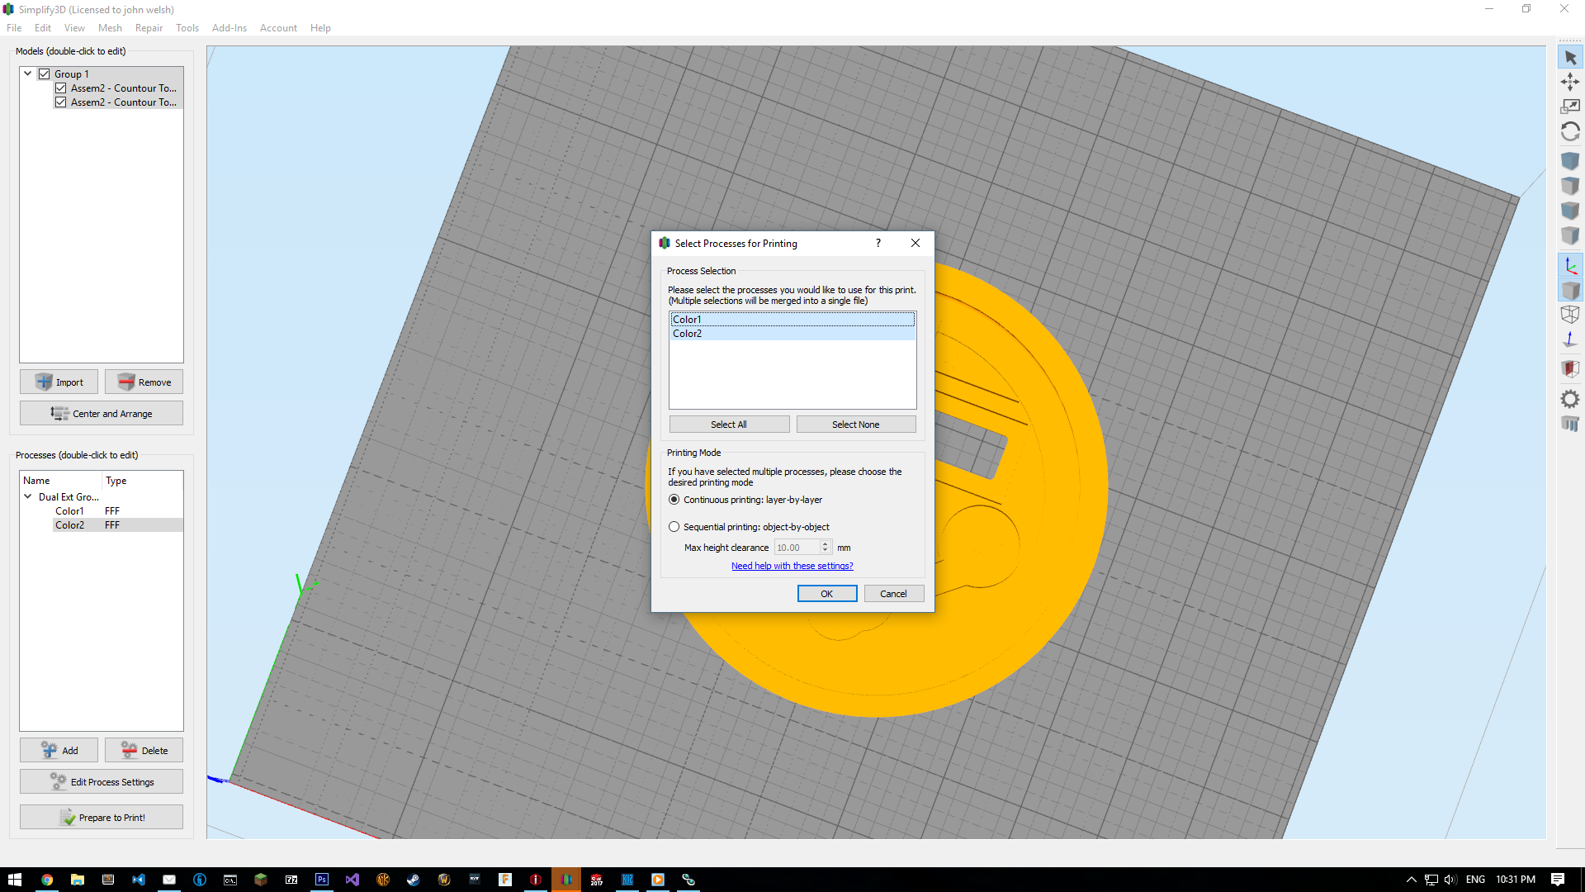
Task: Select Color2 in the Process Selection list
Action: pyautogui.click(x=792, y=334)
